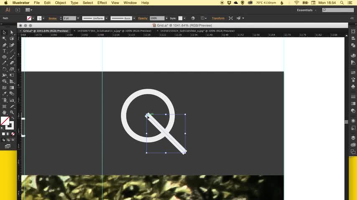Open the Stroke panel link
The image size is (357, 200).
tap(53, 18)
